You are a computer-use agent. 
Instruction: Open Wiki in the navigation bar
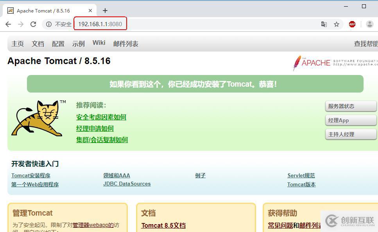point(99,43)
